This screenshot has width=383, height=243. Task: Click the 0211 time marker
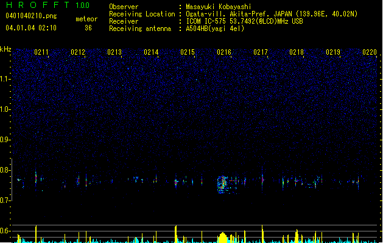(41, 52)
